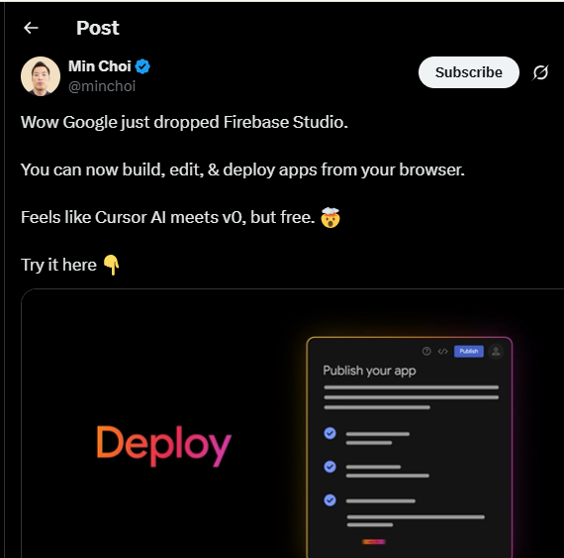Viewport: 564px width, 558px height.
Task: Click the pointing down hand emoji
Action: click(x=112, y=265)
